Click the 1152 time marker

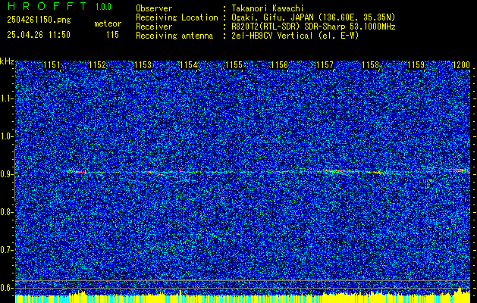pos(97,65)
